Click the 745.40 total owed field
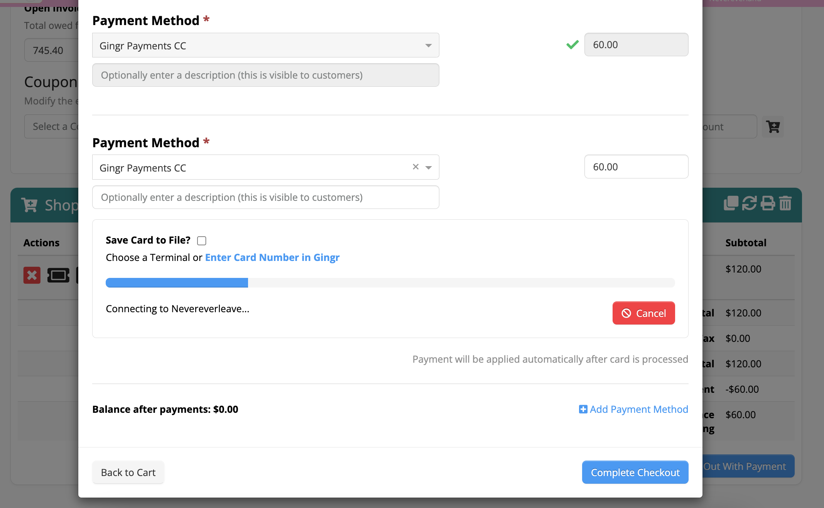Screen dimensions: 824x508 (52, 50)
